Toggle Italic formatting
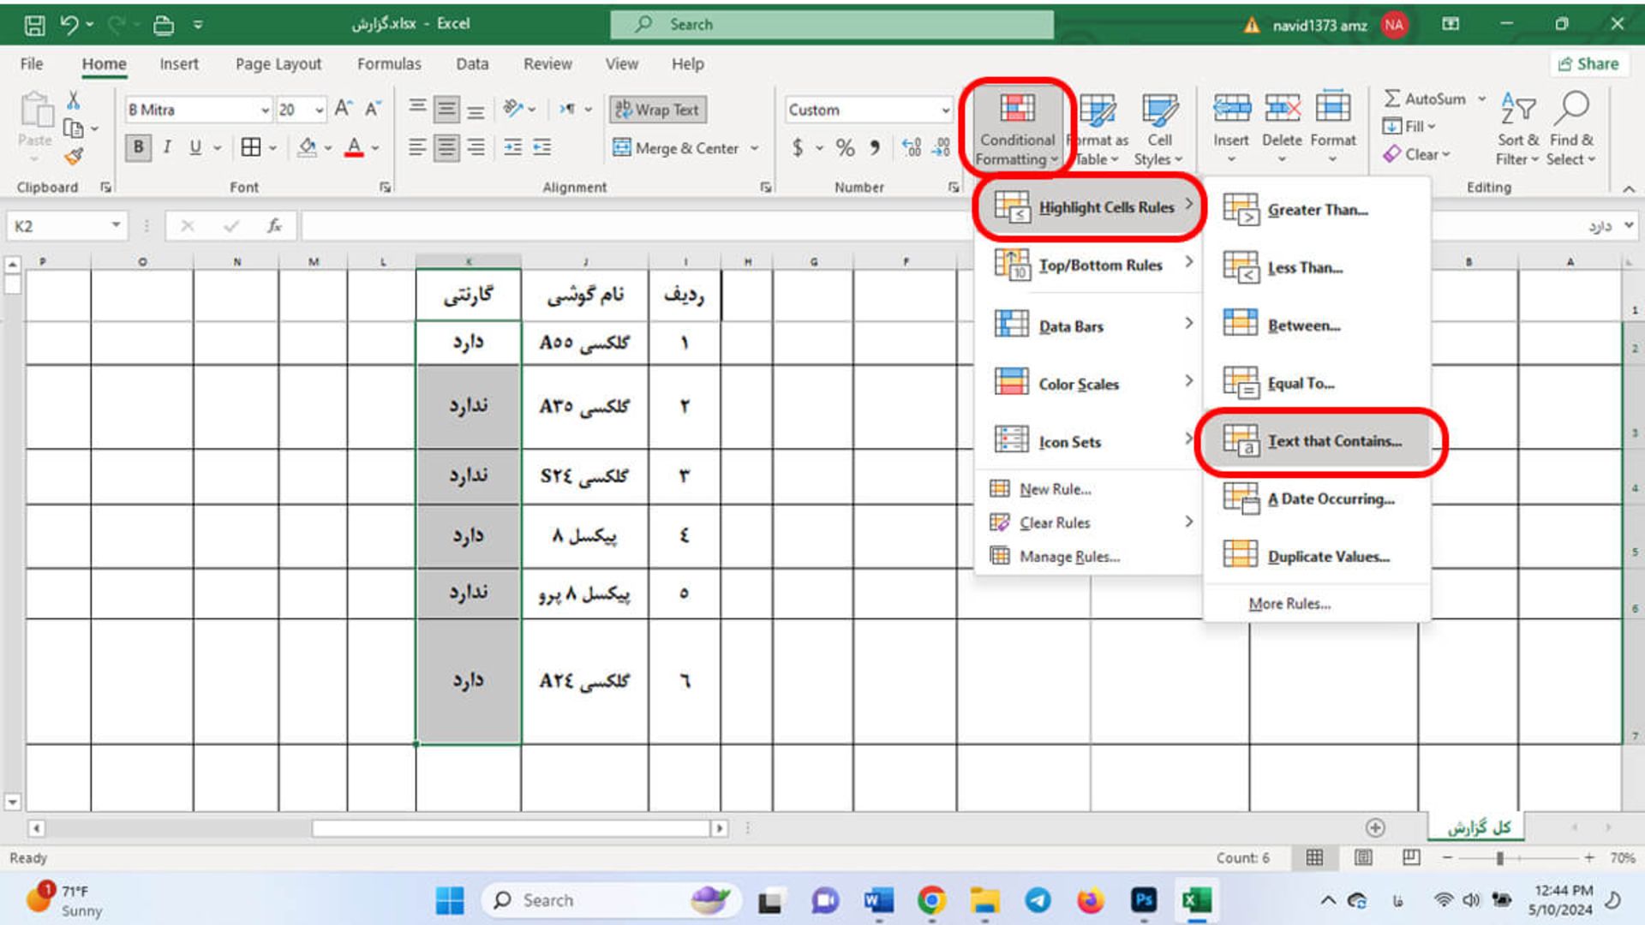 coord(167,147)
